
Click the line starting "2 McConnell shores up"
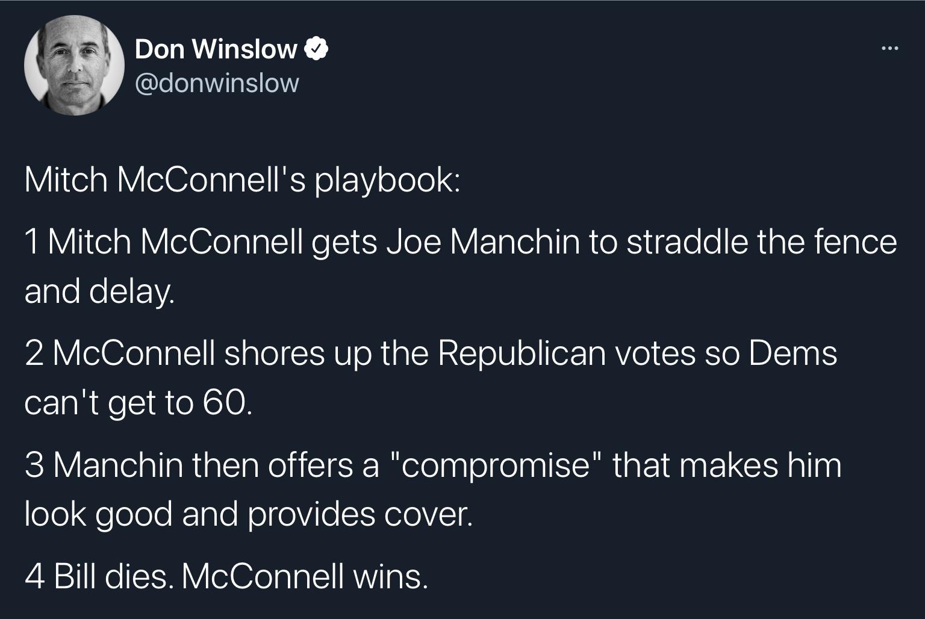point(431,353)
